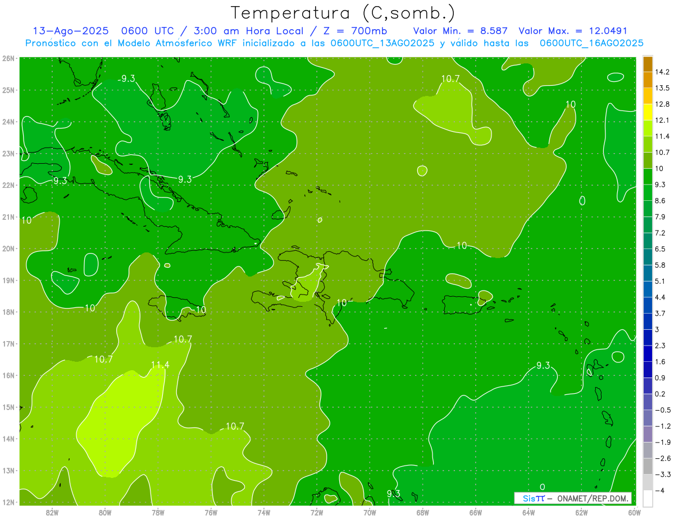Pick the yellow colorbar segment between 12.1 and 12.8

tap(648, 112)
